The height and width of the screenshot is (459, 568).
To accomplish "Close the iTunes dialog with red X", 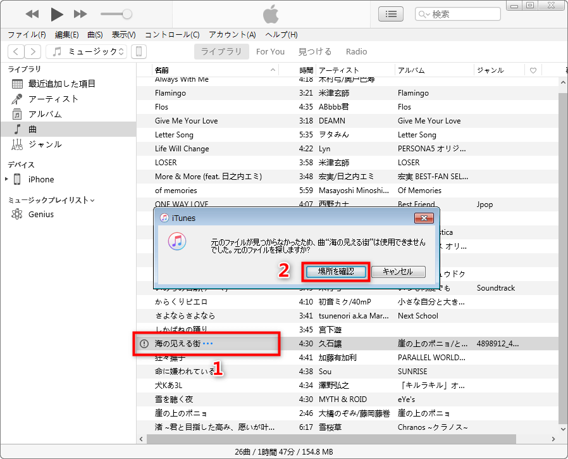I will pyautogui.click(x=424, y=218).
